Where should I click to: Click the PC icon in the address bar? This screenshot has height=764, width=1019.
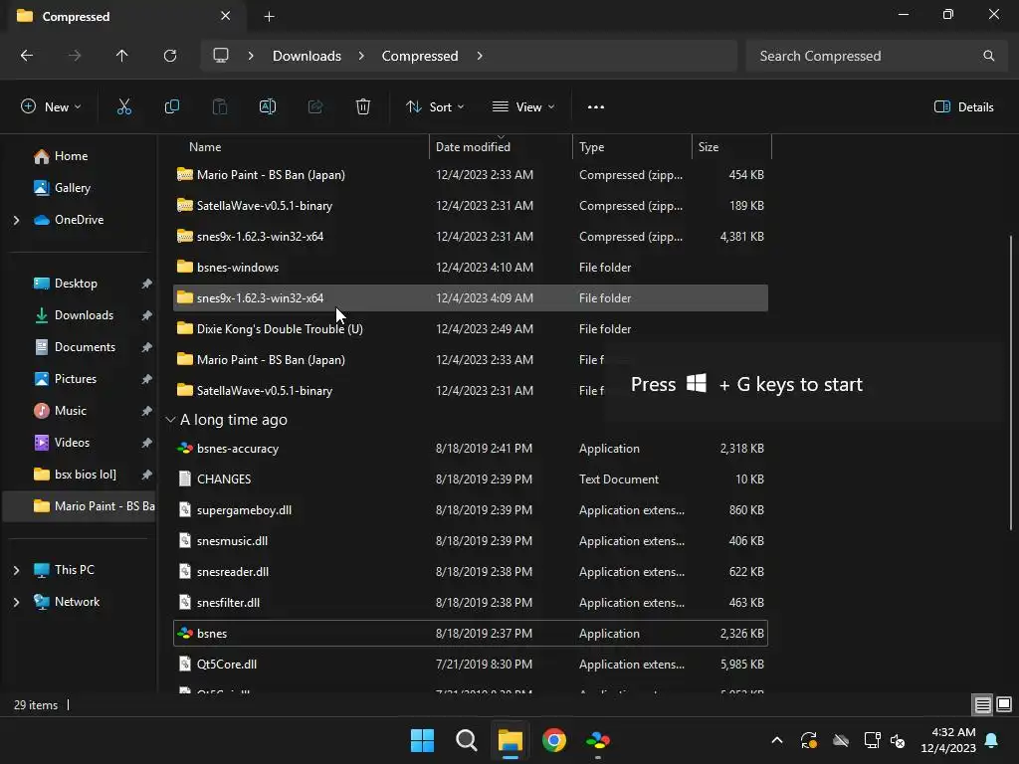221,56
